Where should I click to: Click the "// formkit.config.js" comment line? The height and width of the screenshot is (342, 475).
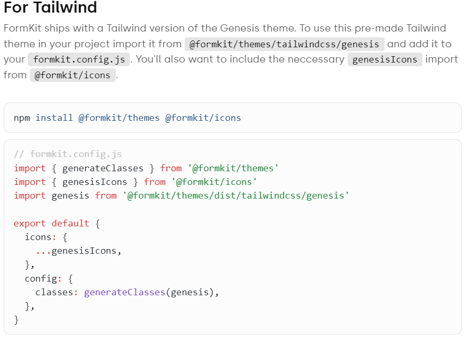(68, 154)
